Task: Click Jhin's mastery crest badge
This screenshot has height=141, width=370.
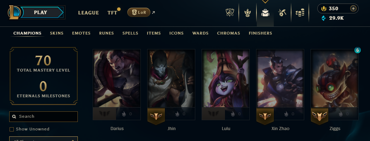Action: point(156,116)
